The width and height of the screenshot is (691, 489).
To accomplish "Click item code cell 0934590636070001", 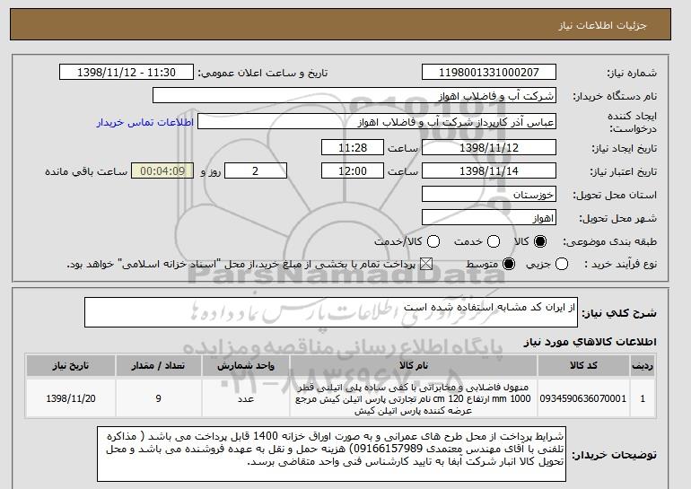I will (583, 398).
